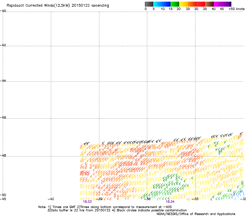Select the yellow 20-25 knots legend band
Image resolution: width=246 pixels, height=216 pixels.
pyautogui.click(x=184, y=4)
